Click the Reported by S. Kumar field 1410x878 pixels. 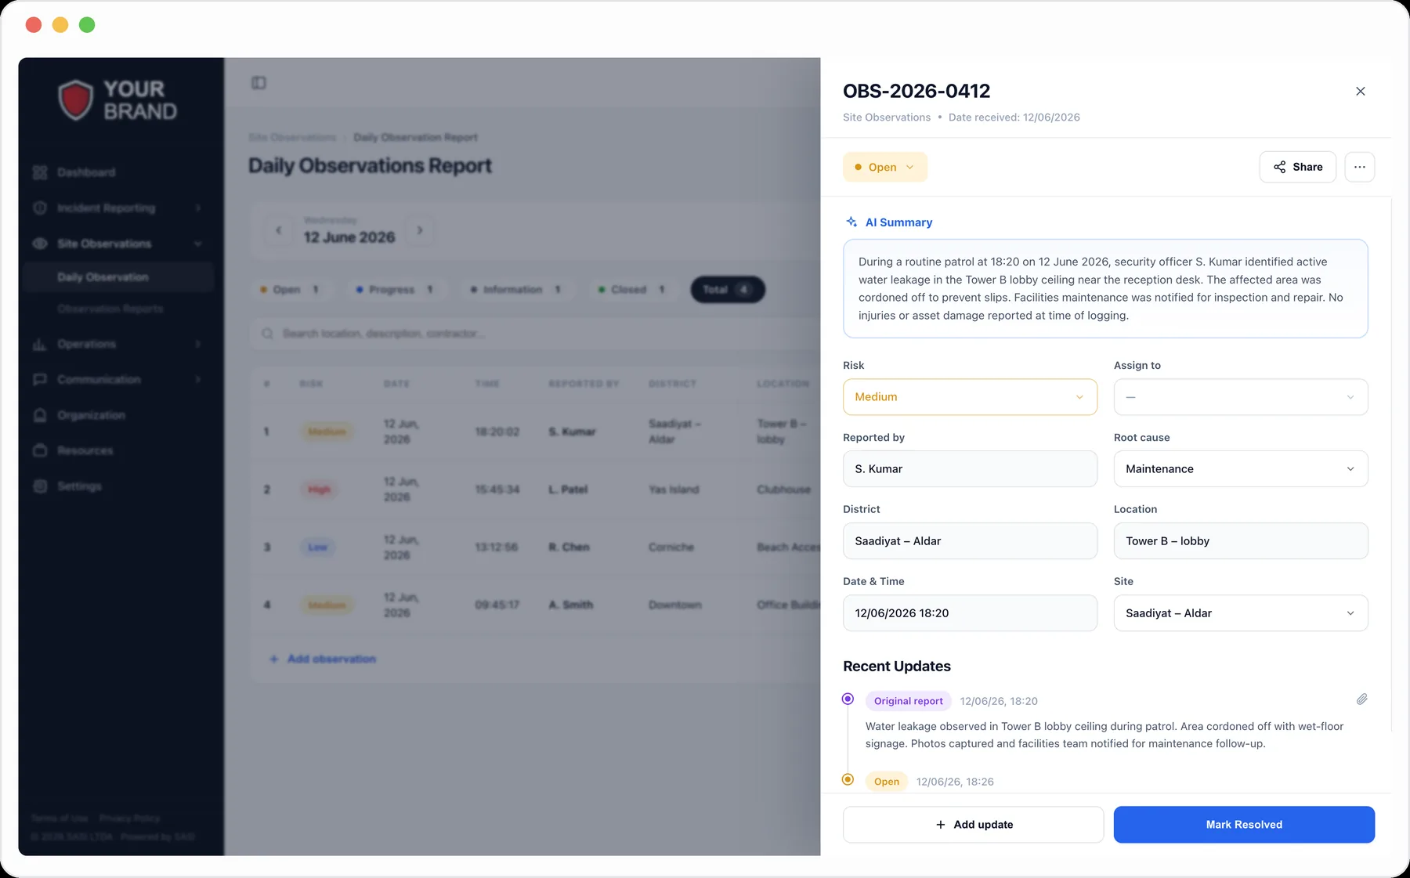970,469
